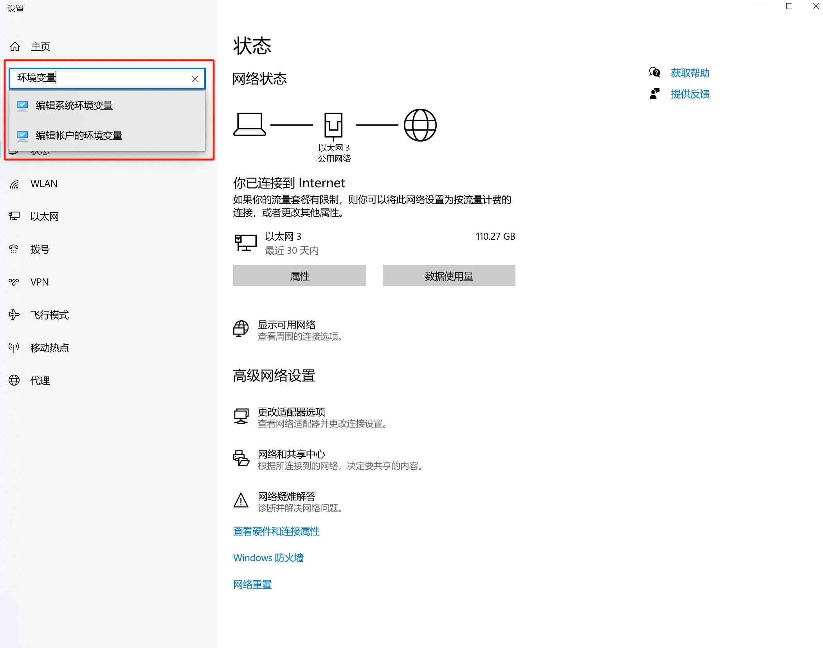This screenshot has width=823, height=648.
Task: Click the 以太网 sidebar monitor icon
Action: (x=14, y=216)
